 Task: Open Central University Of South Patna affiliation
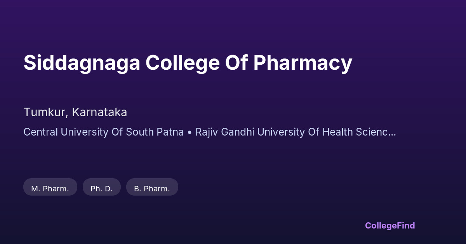[103, 132]
